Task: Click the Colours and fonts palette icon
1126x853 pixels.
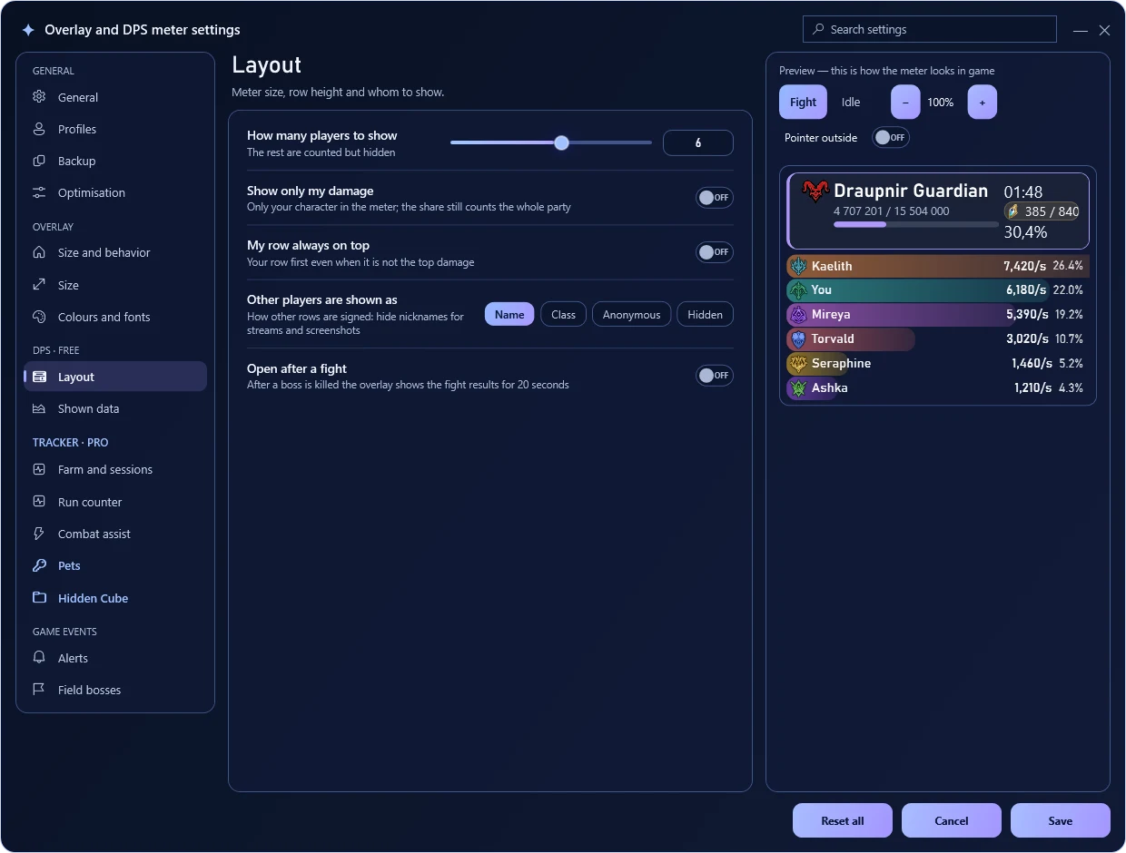Action: (x=39, y=317)
